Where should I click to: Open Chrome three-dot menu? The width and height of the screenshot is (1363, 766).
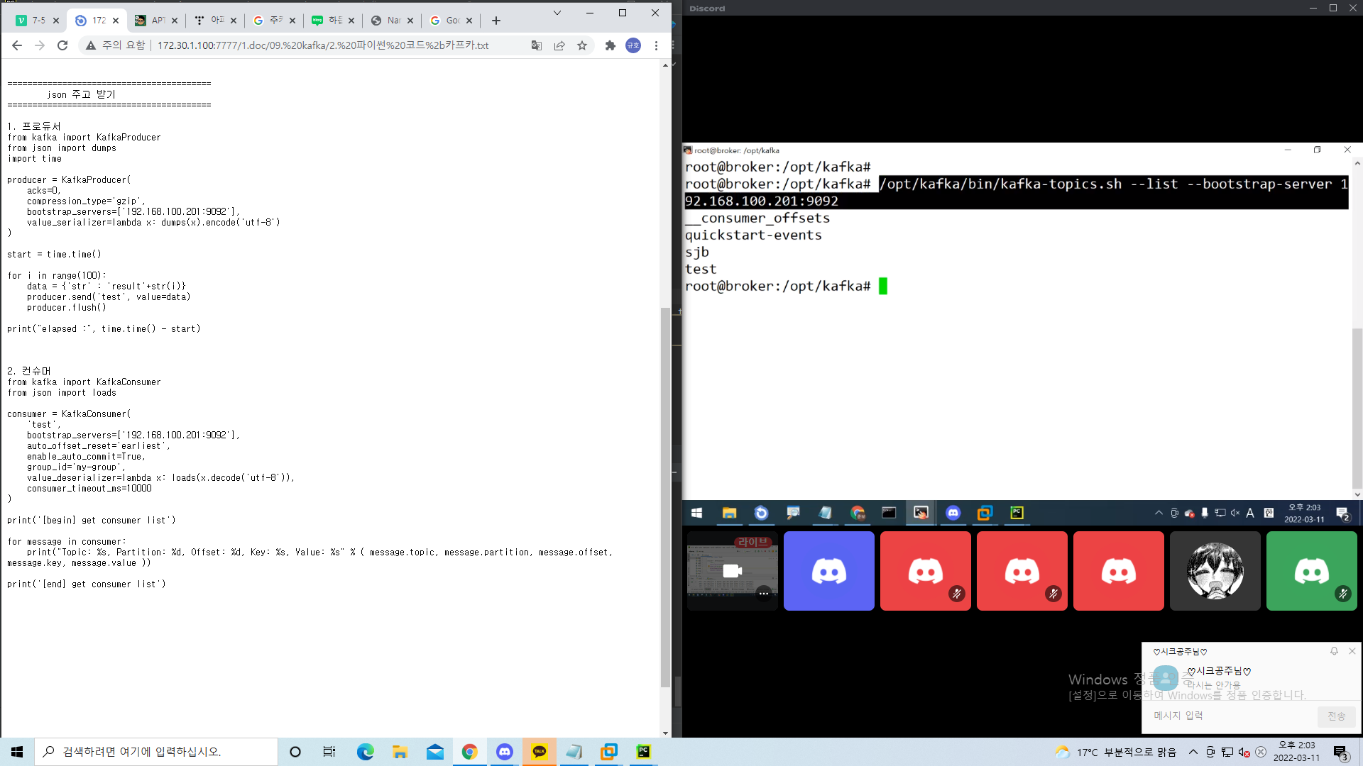(656, 45)
